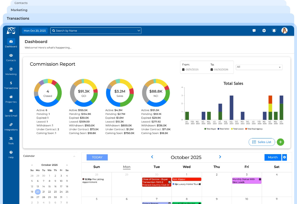Click the Tools wrench icon in sidebar
The width and height of the screenshot is (297, 204).
pos(11,139)
